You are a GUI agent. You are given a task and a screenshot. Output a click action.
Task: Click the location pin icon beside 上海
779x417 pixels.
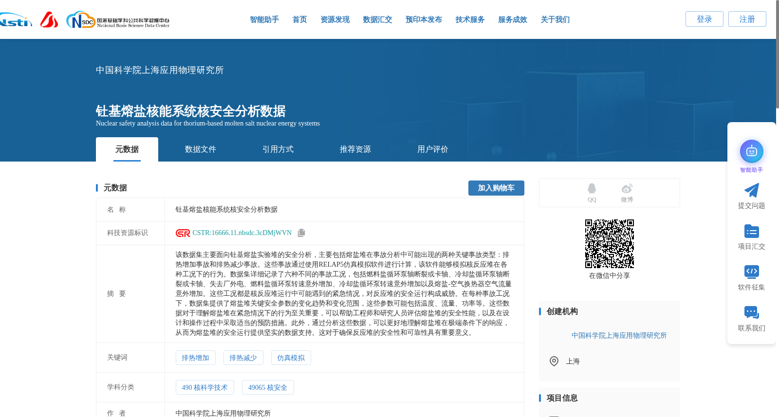pos(554,361)
